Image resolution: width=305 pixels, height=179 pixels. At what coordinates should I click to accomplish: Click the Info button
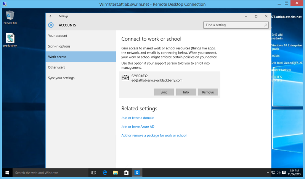click(186, 92)
